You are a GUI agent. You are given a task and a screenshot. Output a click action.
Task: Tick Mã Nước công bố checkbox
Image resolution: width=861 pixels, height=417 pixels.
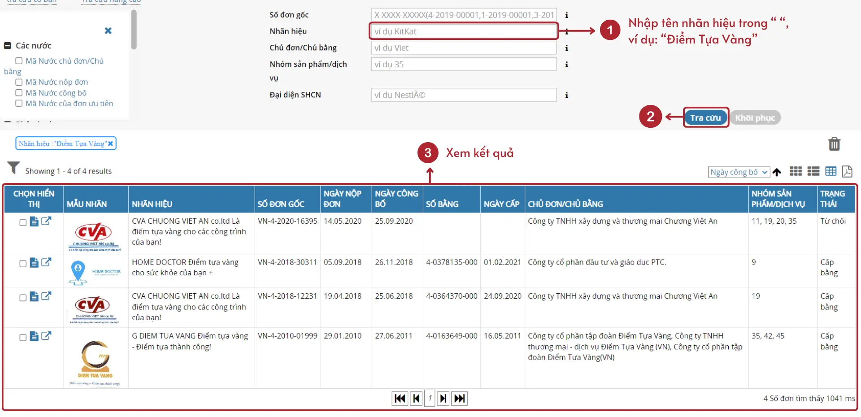pyautogui.click(x=19, y=93)
